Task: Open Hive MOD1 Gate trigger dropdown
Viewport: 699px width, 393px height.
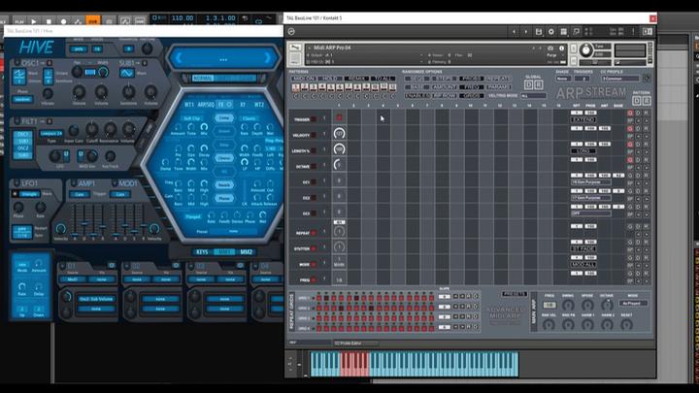Action: point(120,195)
